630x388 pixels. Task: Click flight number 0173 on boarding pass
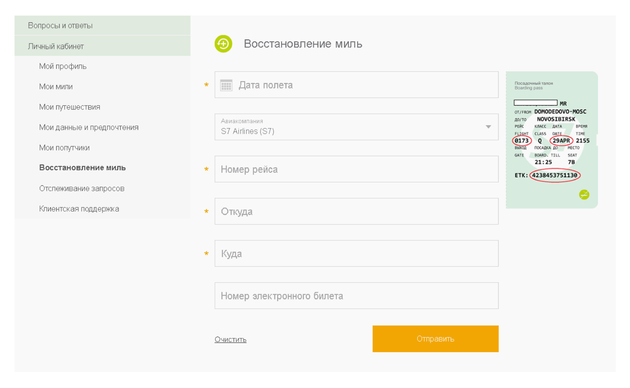(x=522, y=141)
